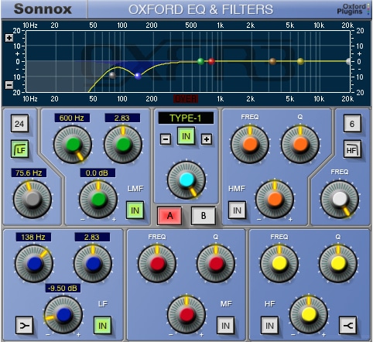Click the 600 Hz value field
This screenshot has height=342, width=373.
(x=72, y=118)
